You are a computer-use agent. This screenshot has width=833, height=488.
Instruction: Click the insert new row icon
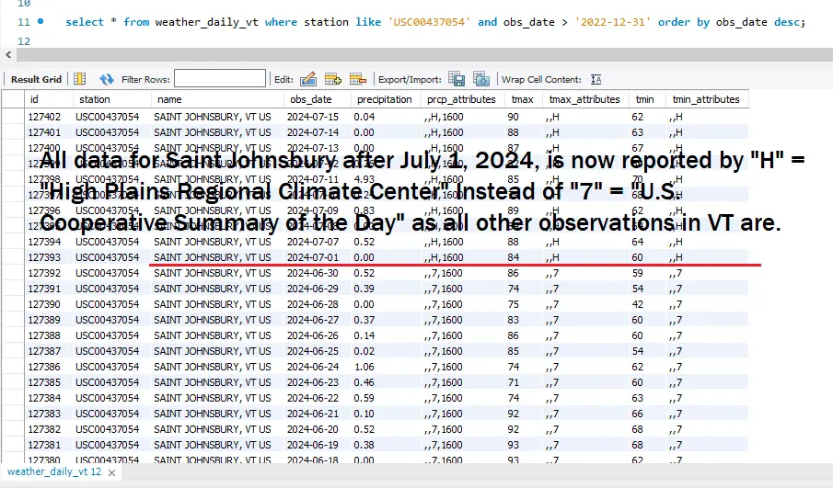click(332, 80)
